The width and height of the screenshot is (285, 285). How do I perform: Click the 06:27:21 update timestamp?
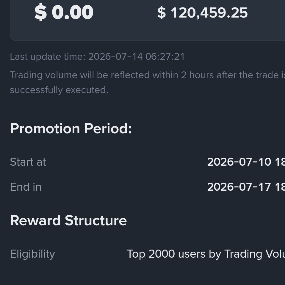(x=165, y=57)
